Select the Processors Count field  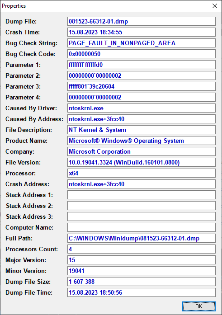pos(142,249)
